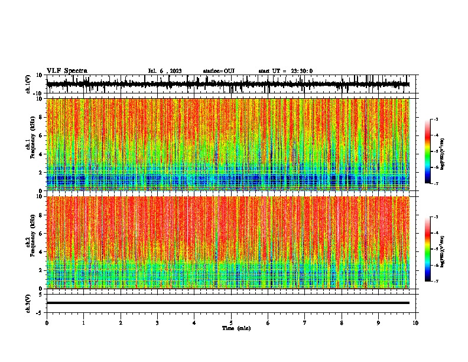Click the '4' kHz tick on ch.2 axis

click(41, 252)
